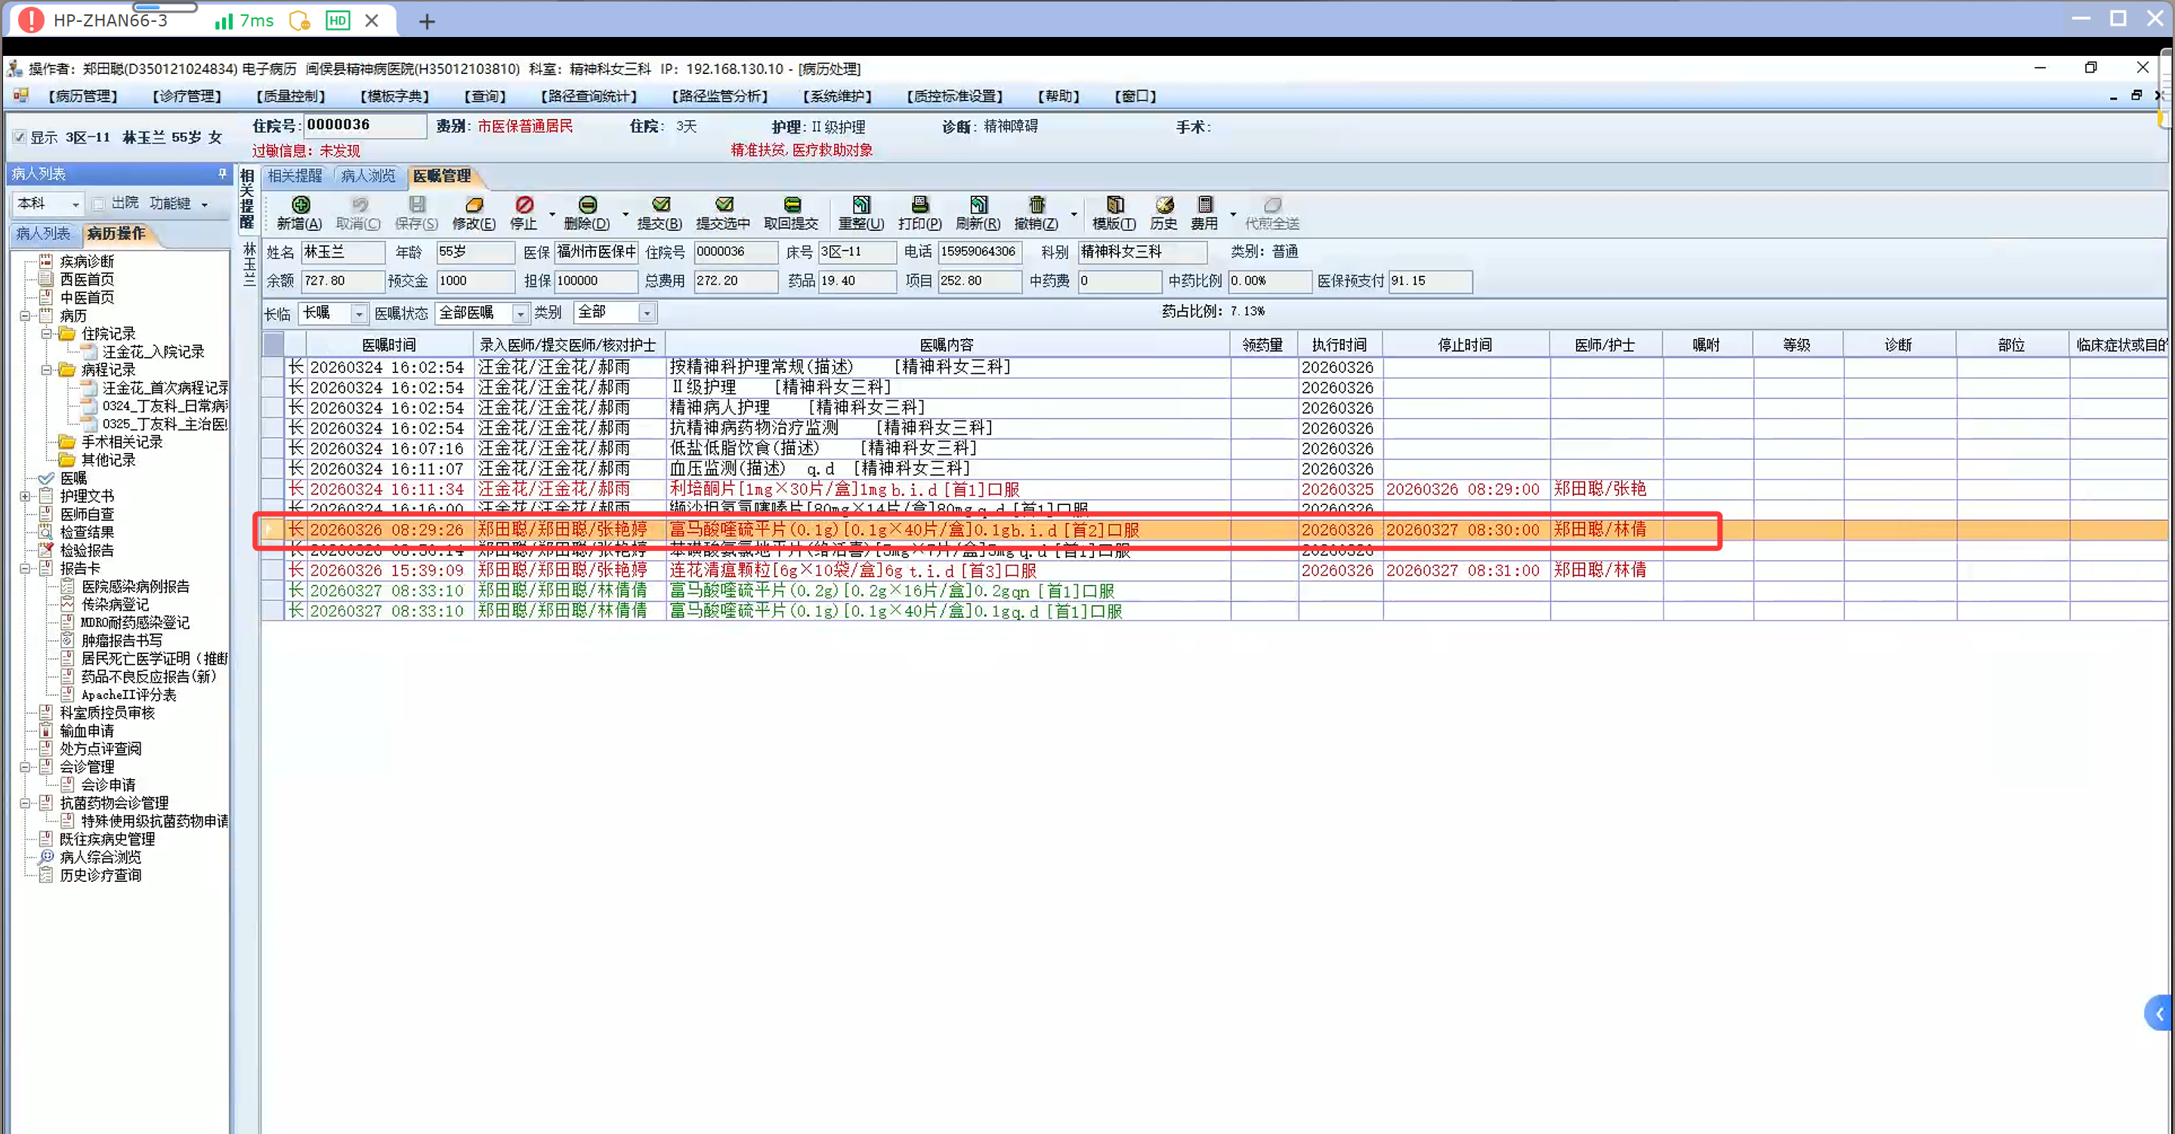Switch to the 病人浏览 tab

[x=368, y=177]
